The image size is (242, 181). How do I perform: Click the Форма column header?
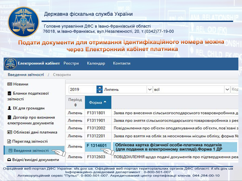pos(98,102)
